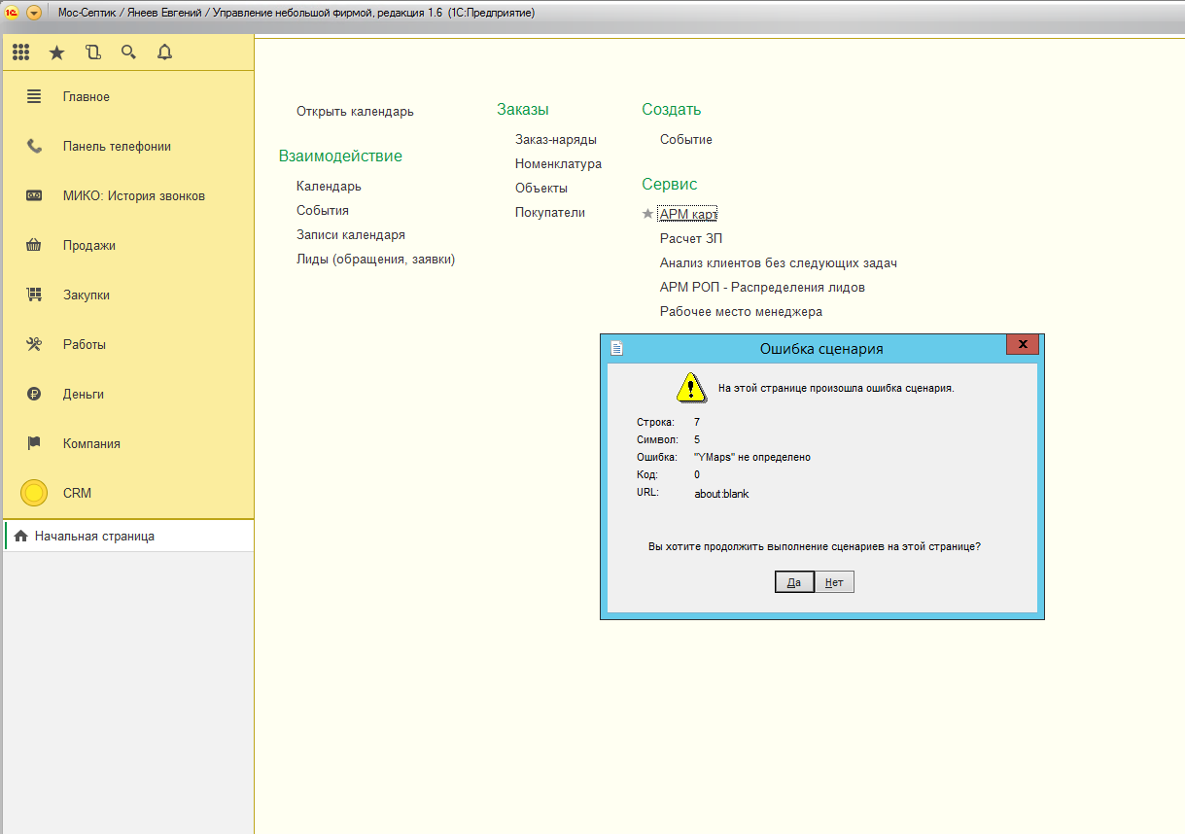Switch to the Начальная страница tab
Screen dimensions: 1185x834
pyautogui.click(x=94, y=536)
